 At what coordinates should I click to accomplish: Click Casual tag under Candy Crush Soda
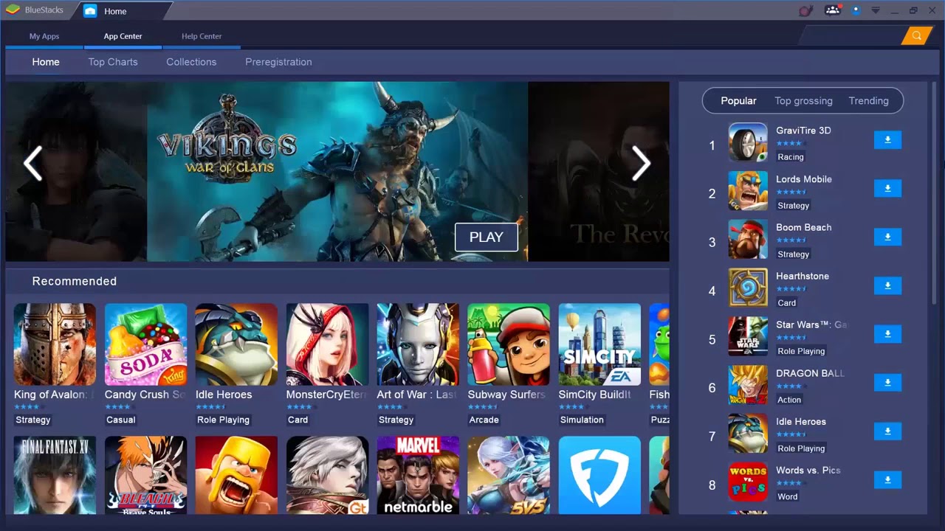point(121,420)
